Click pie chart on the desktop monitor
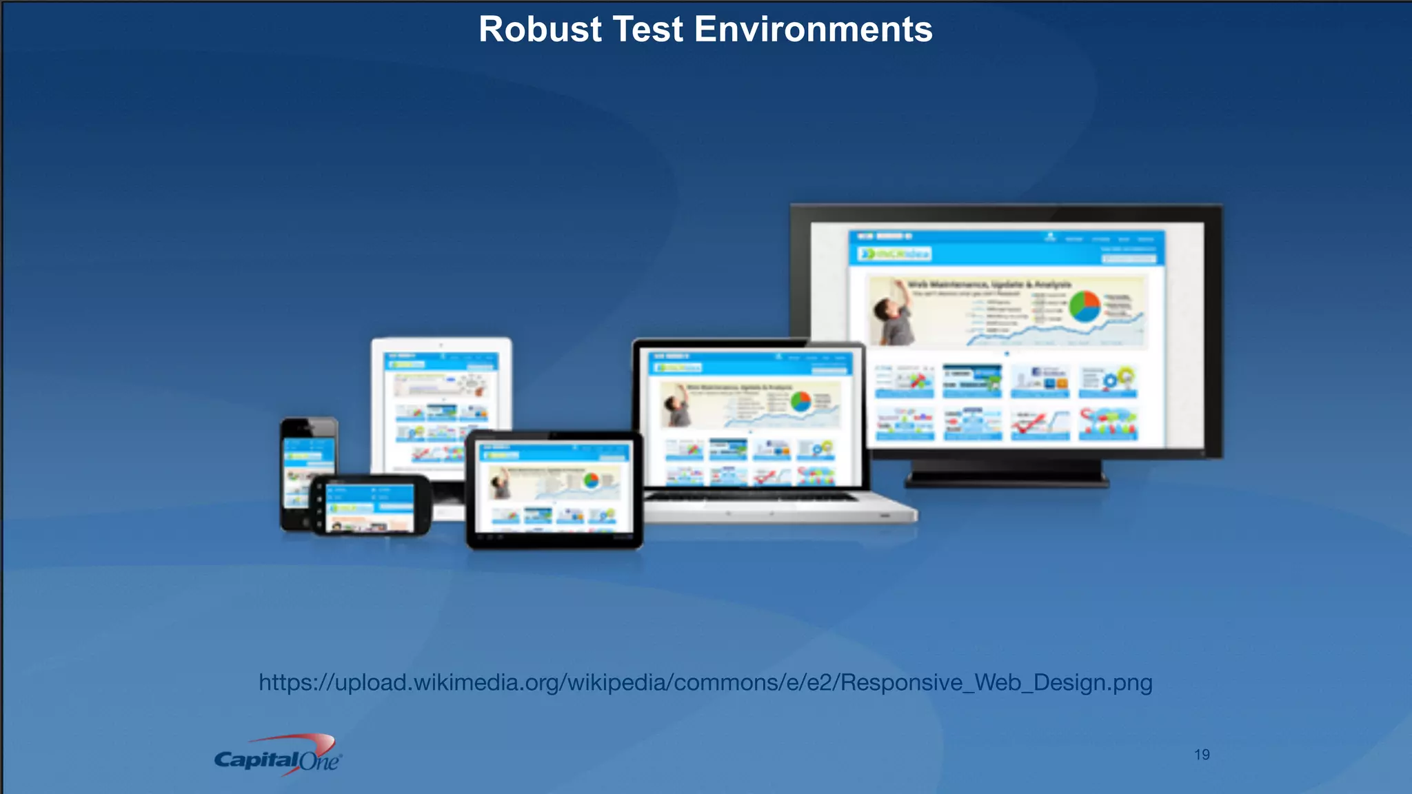The height and width of the screenshot is (794, 1412). pos(1085,306)
